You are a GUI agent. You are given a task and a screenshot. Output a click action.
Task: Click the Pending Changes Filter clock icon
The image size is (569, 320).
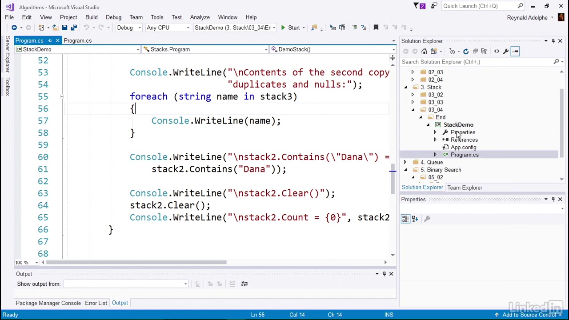tap(452, 51)
